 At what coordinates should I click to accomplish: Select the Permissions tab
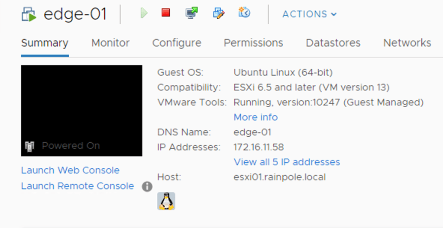253,43
